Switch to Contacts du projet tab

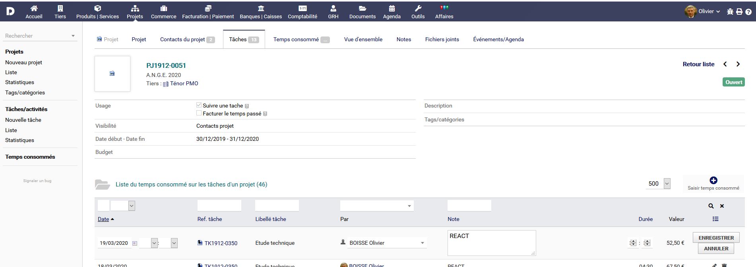[187, 39]
